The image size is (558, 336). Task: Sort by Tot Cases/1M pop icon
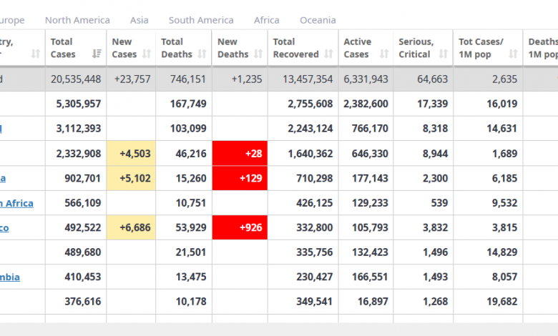(513, 54)
